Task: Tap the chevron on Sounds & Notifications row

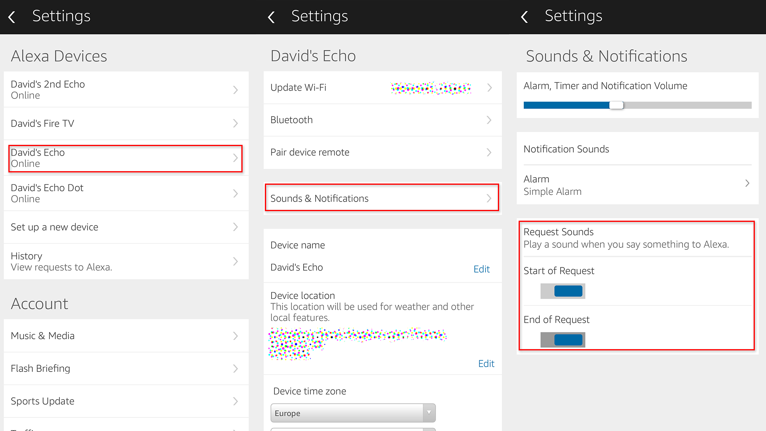Action: (489, 198)
